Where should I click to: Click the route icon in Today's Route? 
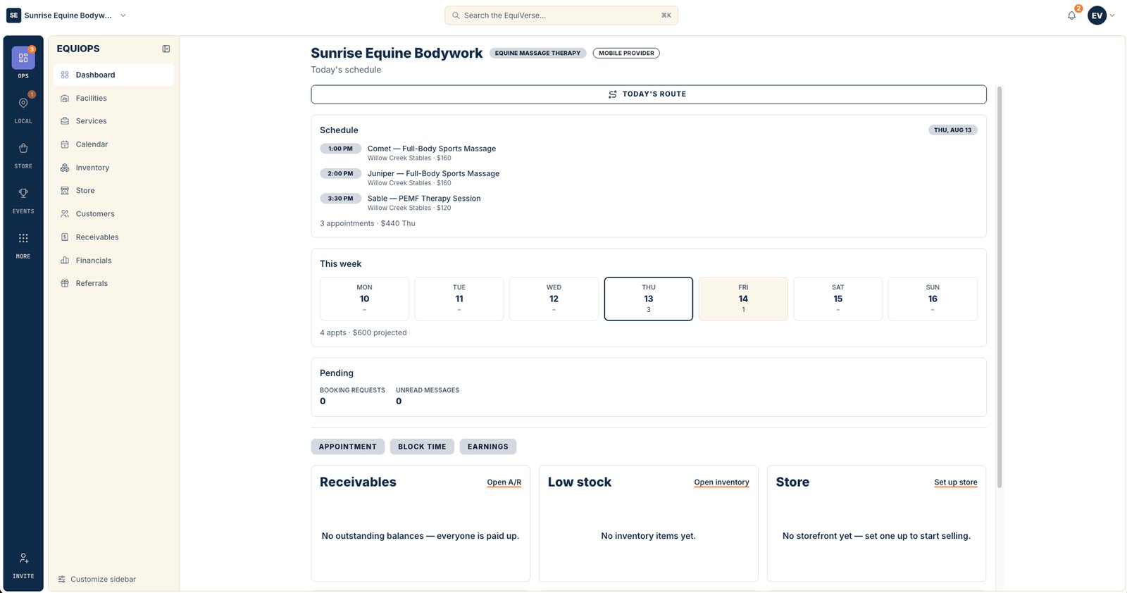click(x=613, y=94)
